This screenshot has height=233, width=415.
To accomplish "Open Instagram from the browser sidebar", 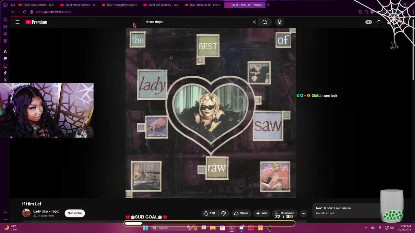I will click(x=5, y=66).
